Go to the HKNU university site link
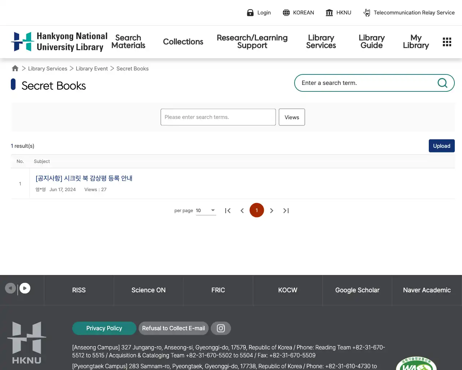Image resolution: width=462 pixels, height=370 pixels. pyautogui.click(x=338, y=13)
